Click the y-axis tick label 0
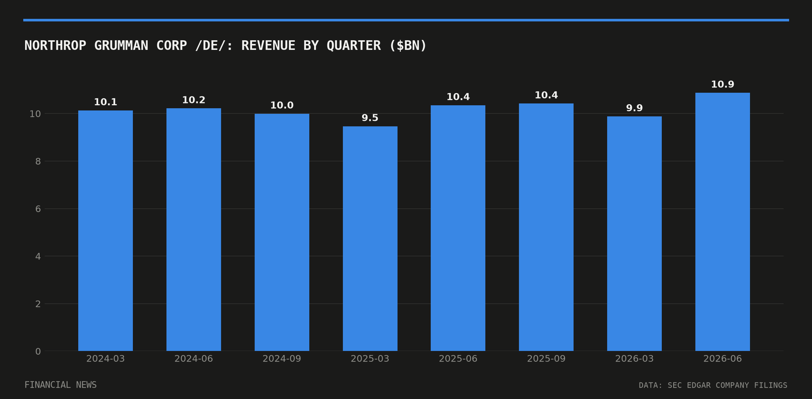 pos(38,352)
